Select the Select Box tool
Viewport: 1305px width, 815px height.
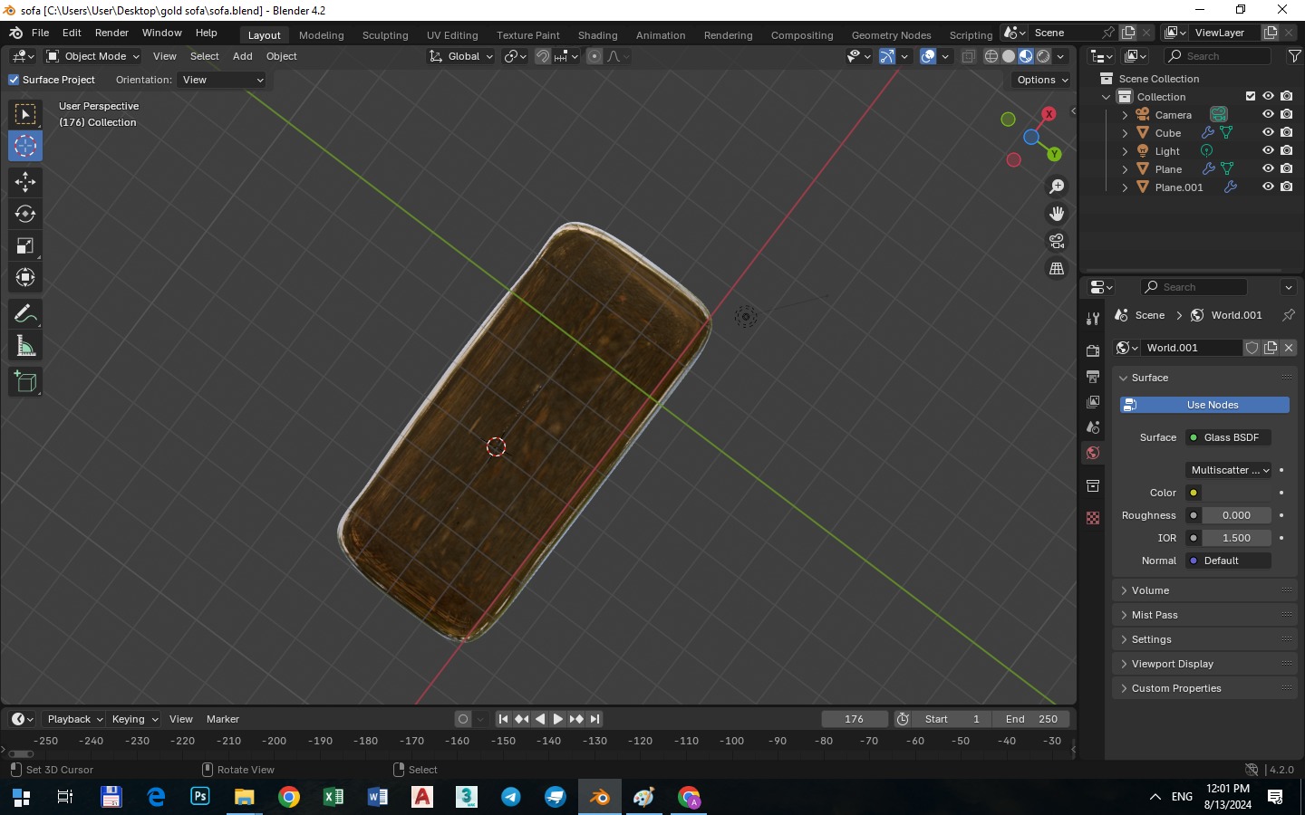click(x=25, y=114)
